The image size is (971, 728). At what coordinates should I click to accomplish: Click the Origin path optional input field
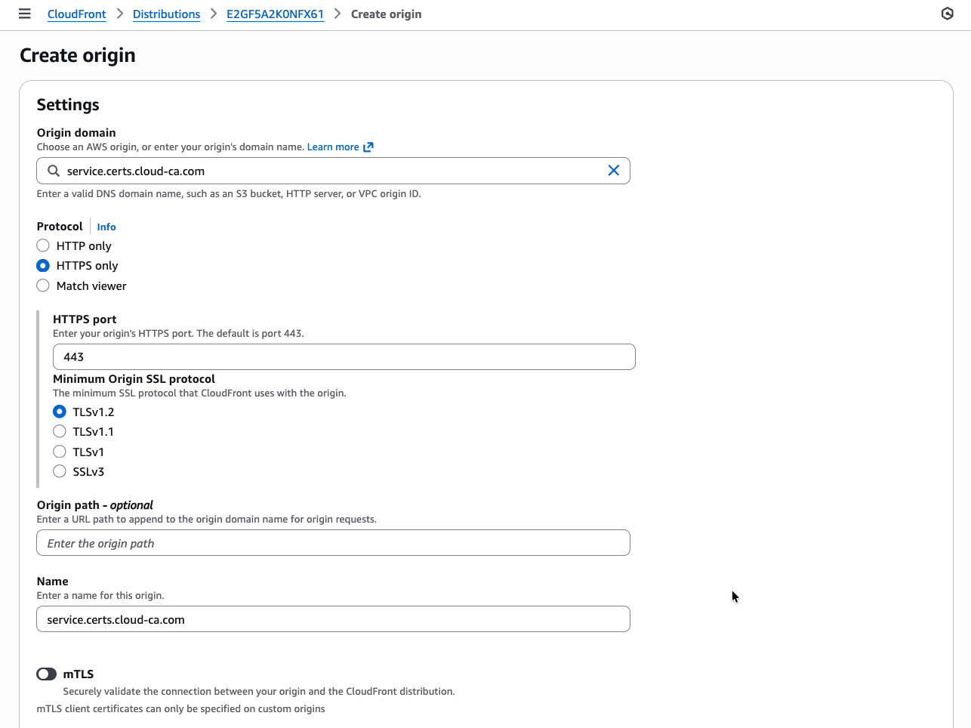click(333, 542)
